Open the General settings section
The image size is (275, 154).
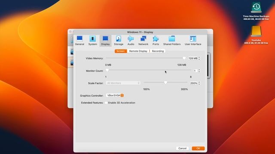coord(79,41)
